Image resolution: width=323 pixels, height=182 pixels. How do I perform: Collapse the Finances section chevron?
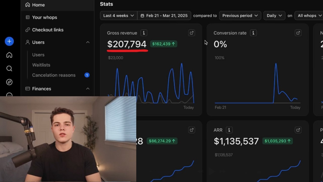pyautogui.click(x=88, y=89)
